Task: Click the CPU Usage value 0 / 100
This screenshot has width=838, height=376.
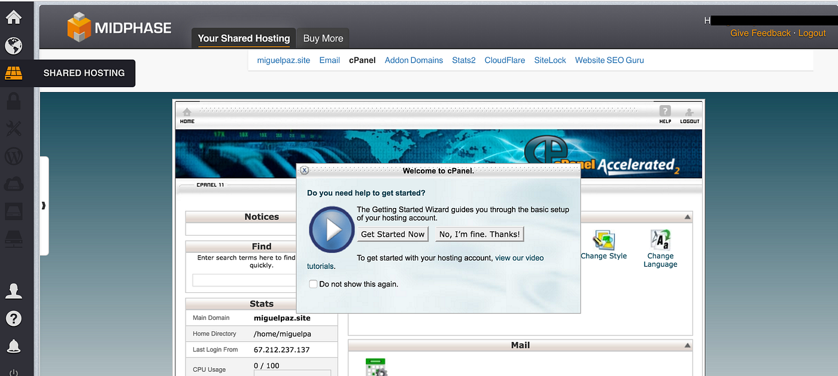Action: [266, 365]
